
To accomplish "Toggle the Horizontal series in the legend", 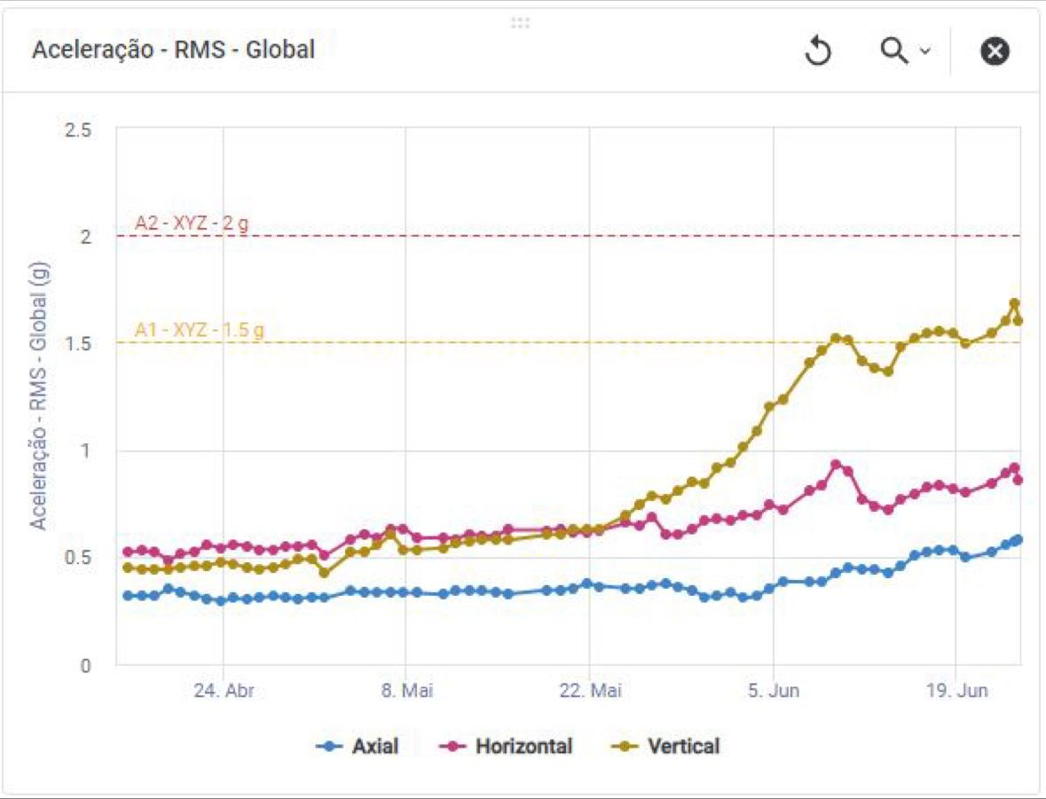I will [x=506, y=746].
